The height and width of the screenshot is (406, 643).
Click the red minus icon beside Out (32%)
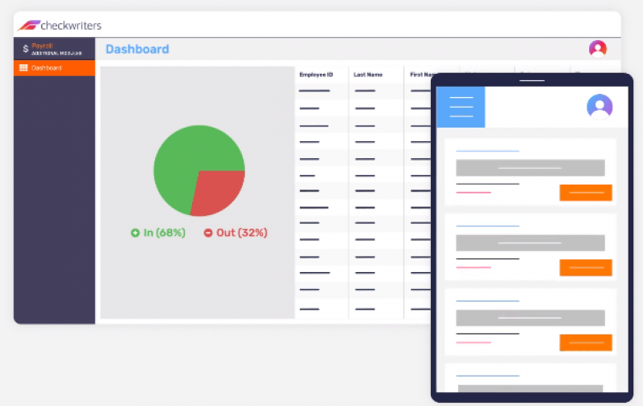click(x=208, y=233)
